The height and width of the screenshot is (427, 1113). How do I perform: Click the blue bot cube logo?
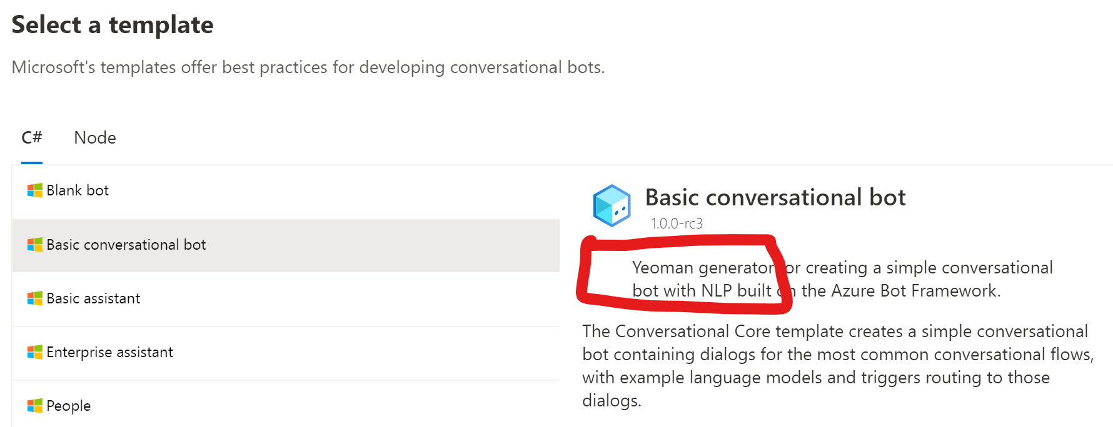click(x=611, y=205)
